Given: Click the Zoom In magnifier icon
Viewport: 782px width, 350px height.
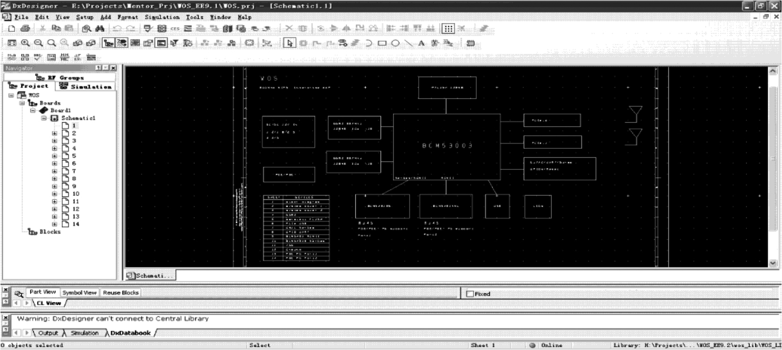Looking at the screenshot, I should point(25,43).
